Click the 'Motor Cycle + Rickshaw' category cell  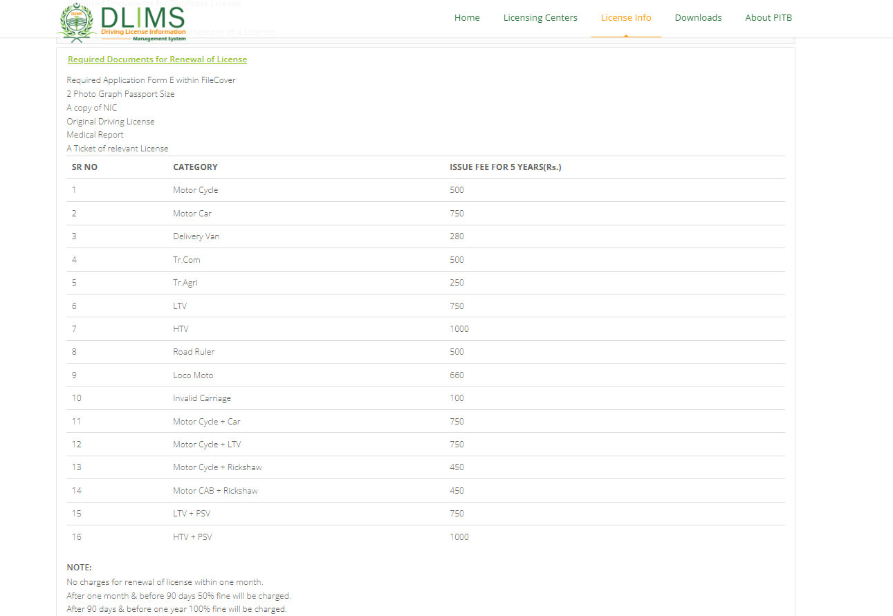pyautogui.click(x=217, y=467)
